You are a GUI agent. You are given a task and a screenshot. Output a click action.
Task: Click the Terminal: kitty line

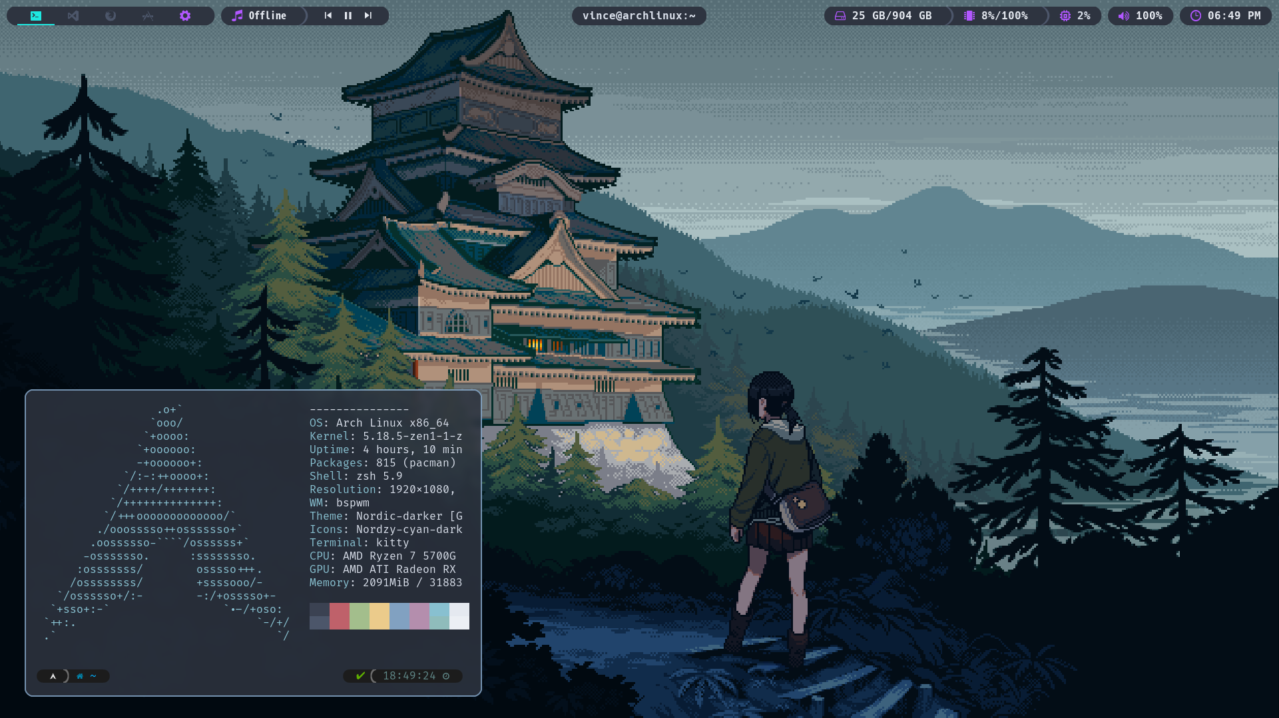click(360, 543)
